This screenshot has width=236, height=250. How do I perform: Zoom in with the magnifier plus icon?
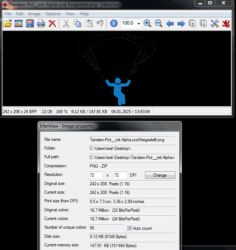pos(147,24)
